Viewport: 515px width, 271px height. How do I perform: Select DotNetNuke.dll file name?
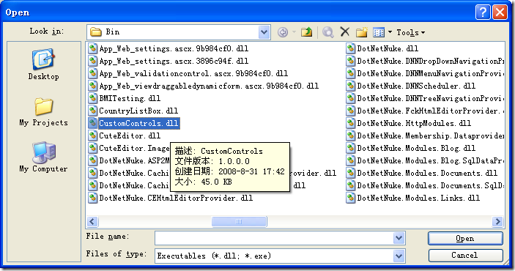pyautogui.click(x=388, y=48)
